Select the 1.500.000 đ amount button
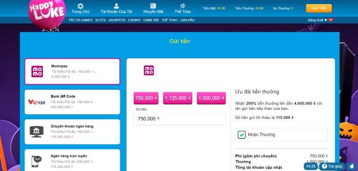Viewport: 358px width, 171px height. (x=211, y=98)
